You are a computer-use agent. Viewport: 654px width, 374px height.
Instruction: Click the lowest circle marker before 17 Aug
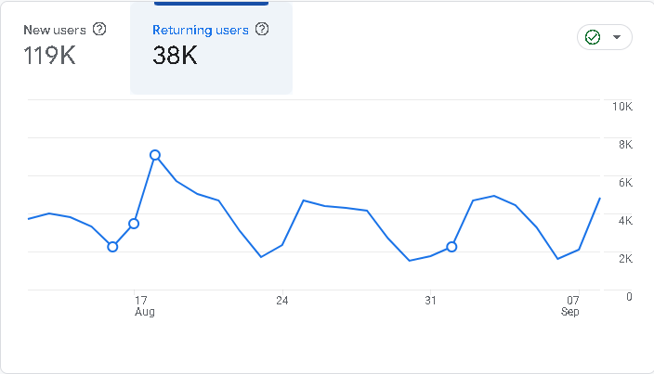pos(112,247)
